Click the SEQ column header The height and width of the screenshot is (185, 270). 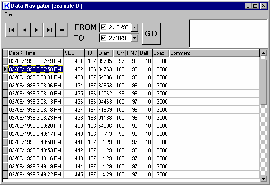click(73, 53)
